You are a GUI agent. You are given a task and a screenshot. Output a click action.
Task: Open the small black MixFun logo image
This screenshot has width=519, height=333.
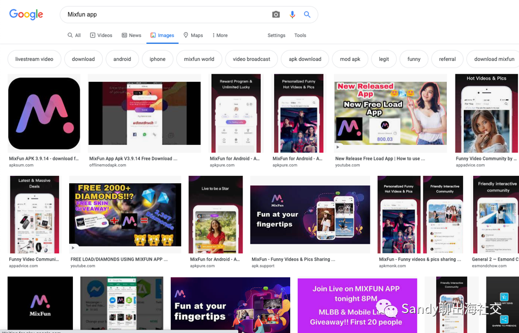(40, 303)
